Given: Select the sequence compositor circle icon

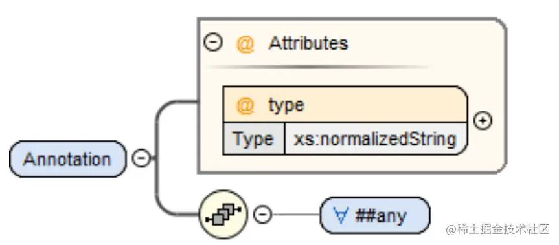Looking at the screenshot, I should [x=223, y=215].
